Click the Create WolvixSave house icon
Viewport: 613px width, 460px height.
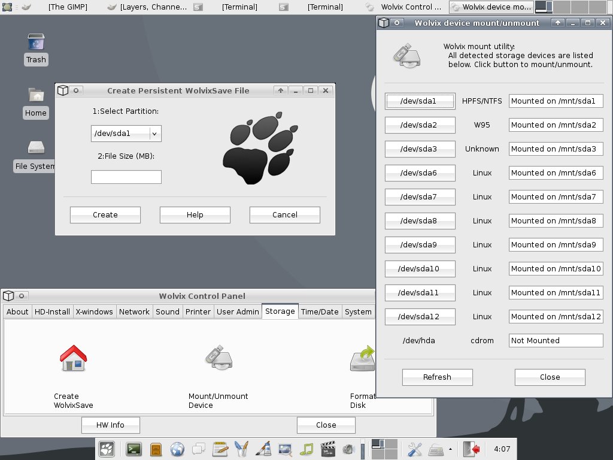[x=73, y=358]
